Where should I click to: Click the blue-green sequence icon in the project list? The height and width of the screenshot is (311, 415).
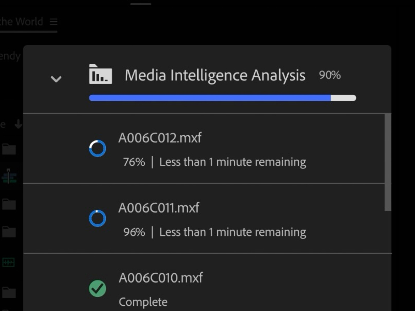pos(9,176)
